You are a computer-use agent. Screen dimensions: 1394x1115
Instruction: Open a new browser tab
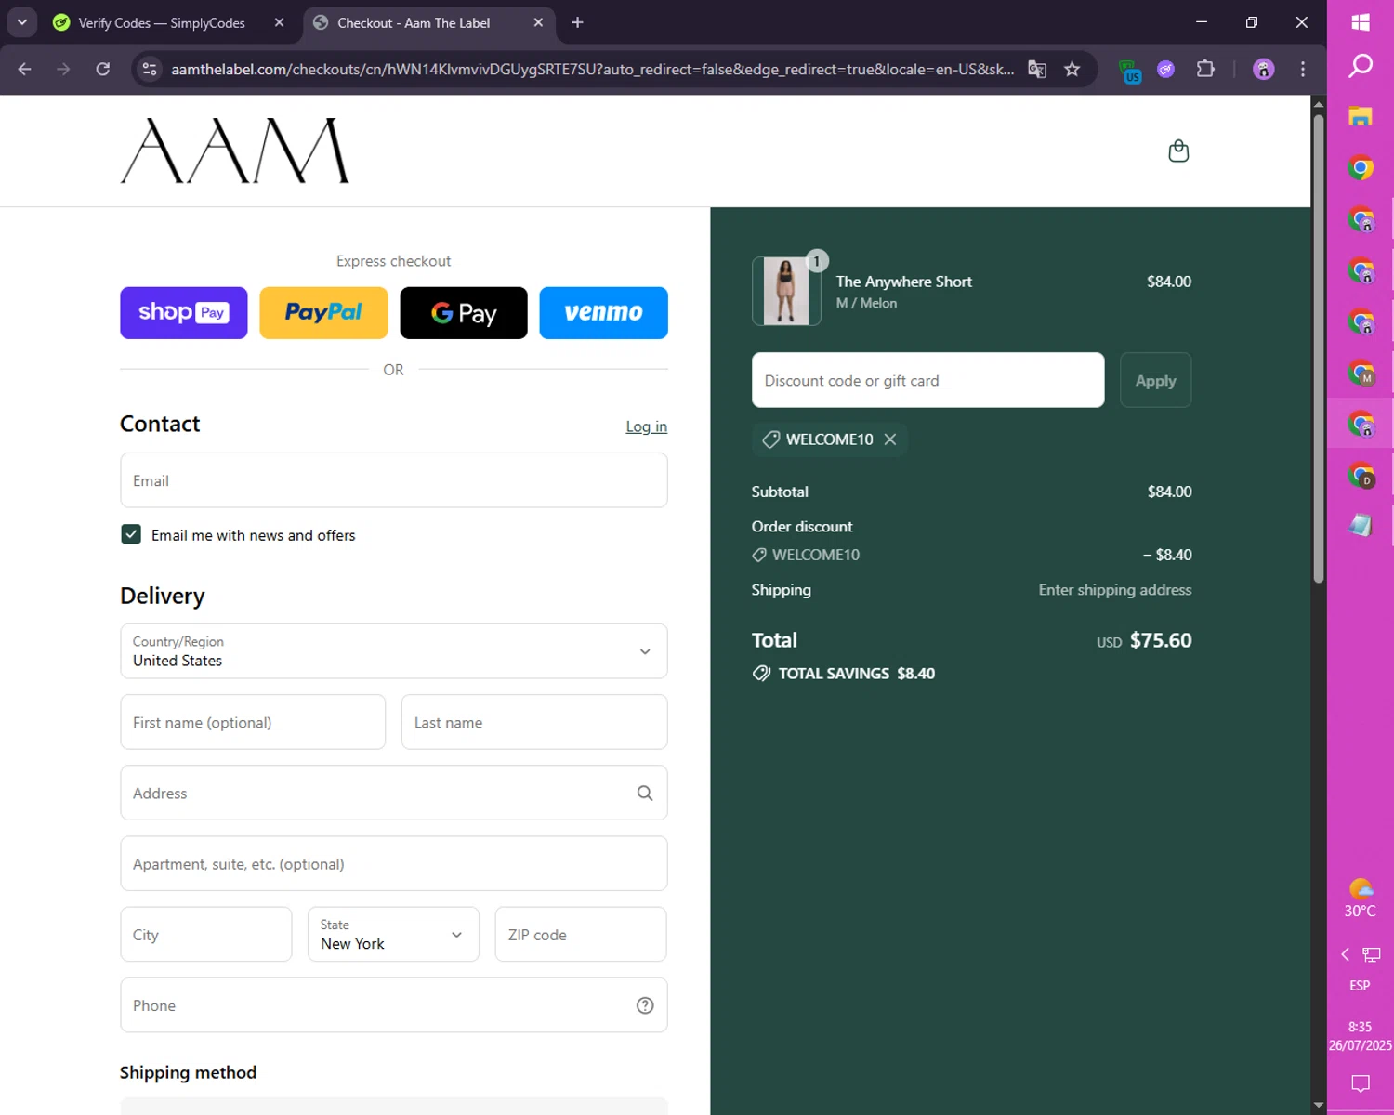(577, 22)
